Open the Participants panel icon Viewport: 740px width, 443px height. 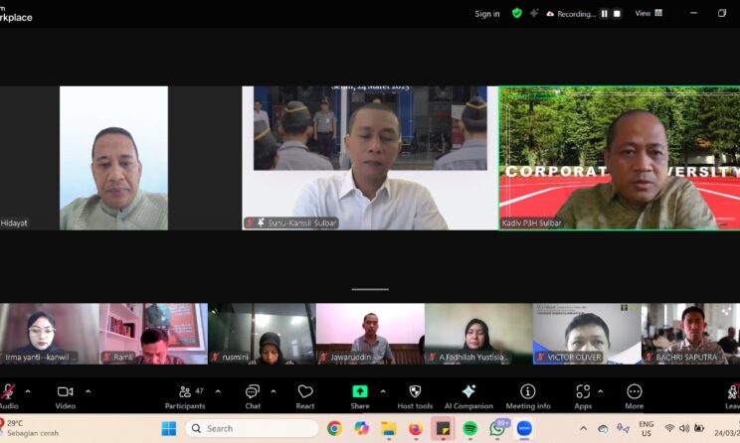pos(185,391)
